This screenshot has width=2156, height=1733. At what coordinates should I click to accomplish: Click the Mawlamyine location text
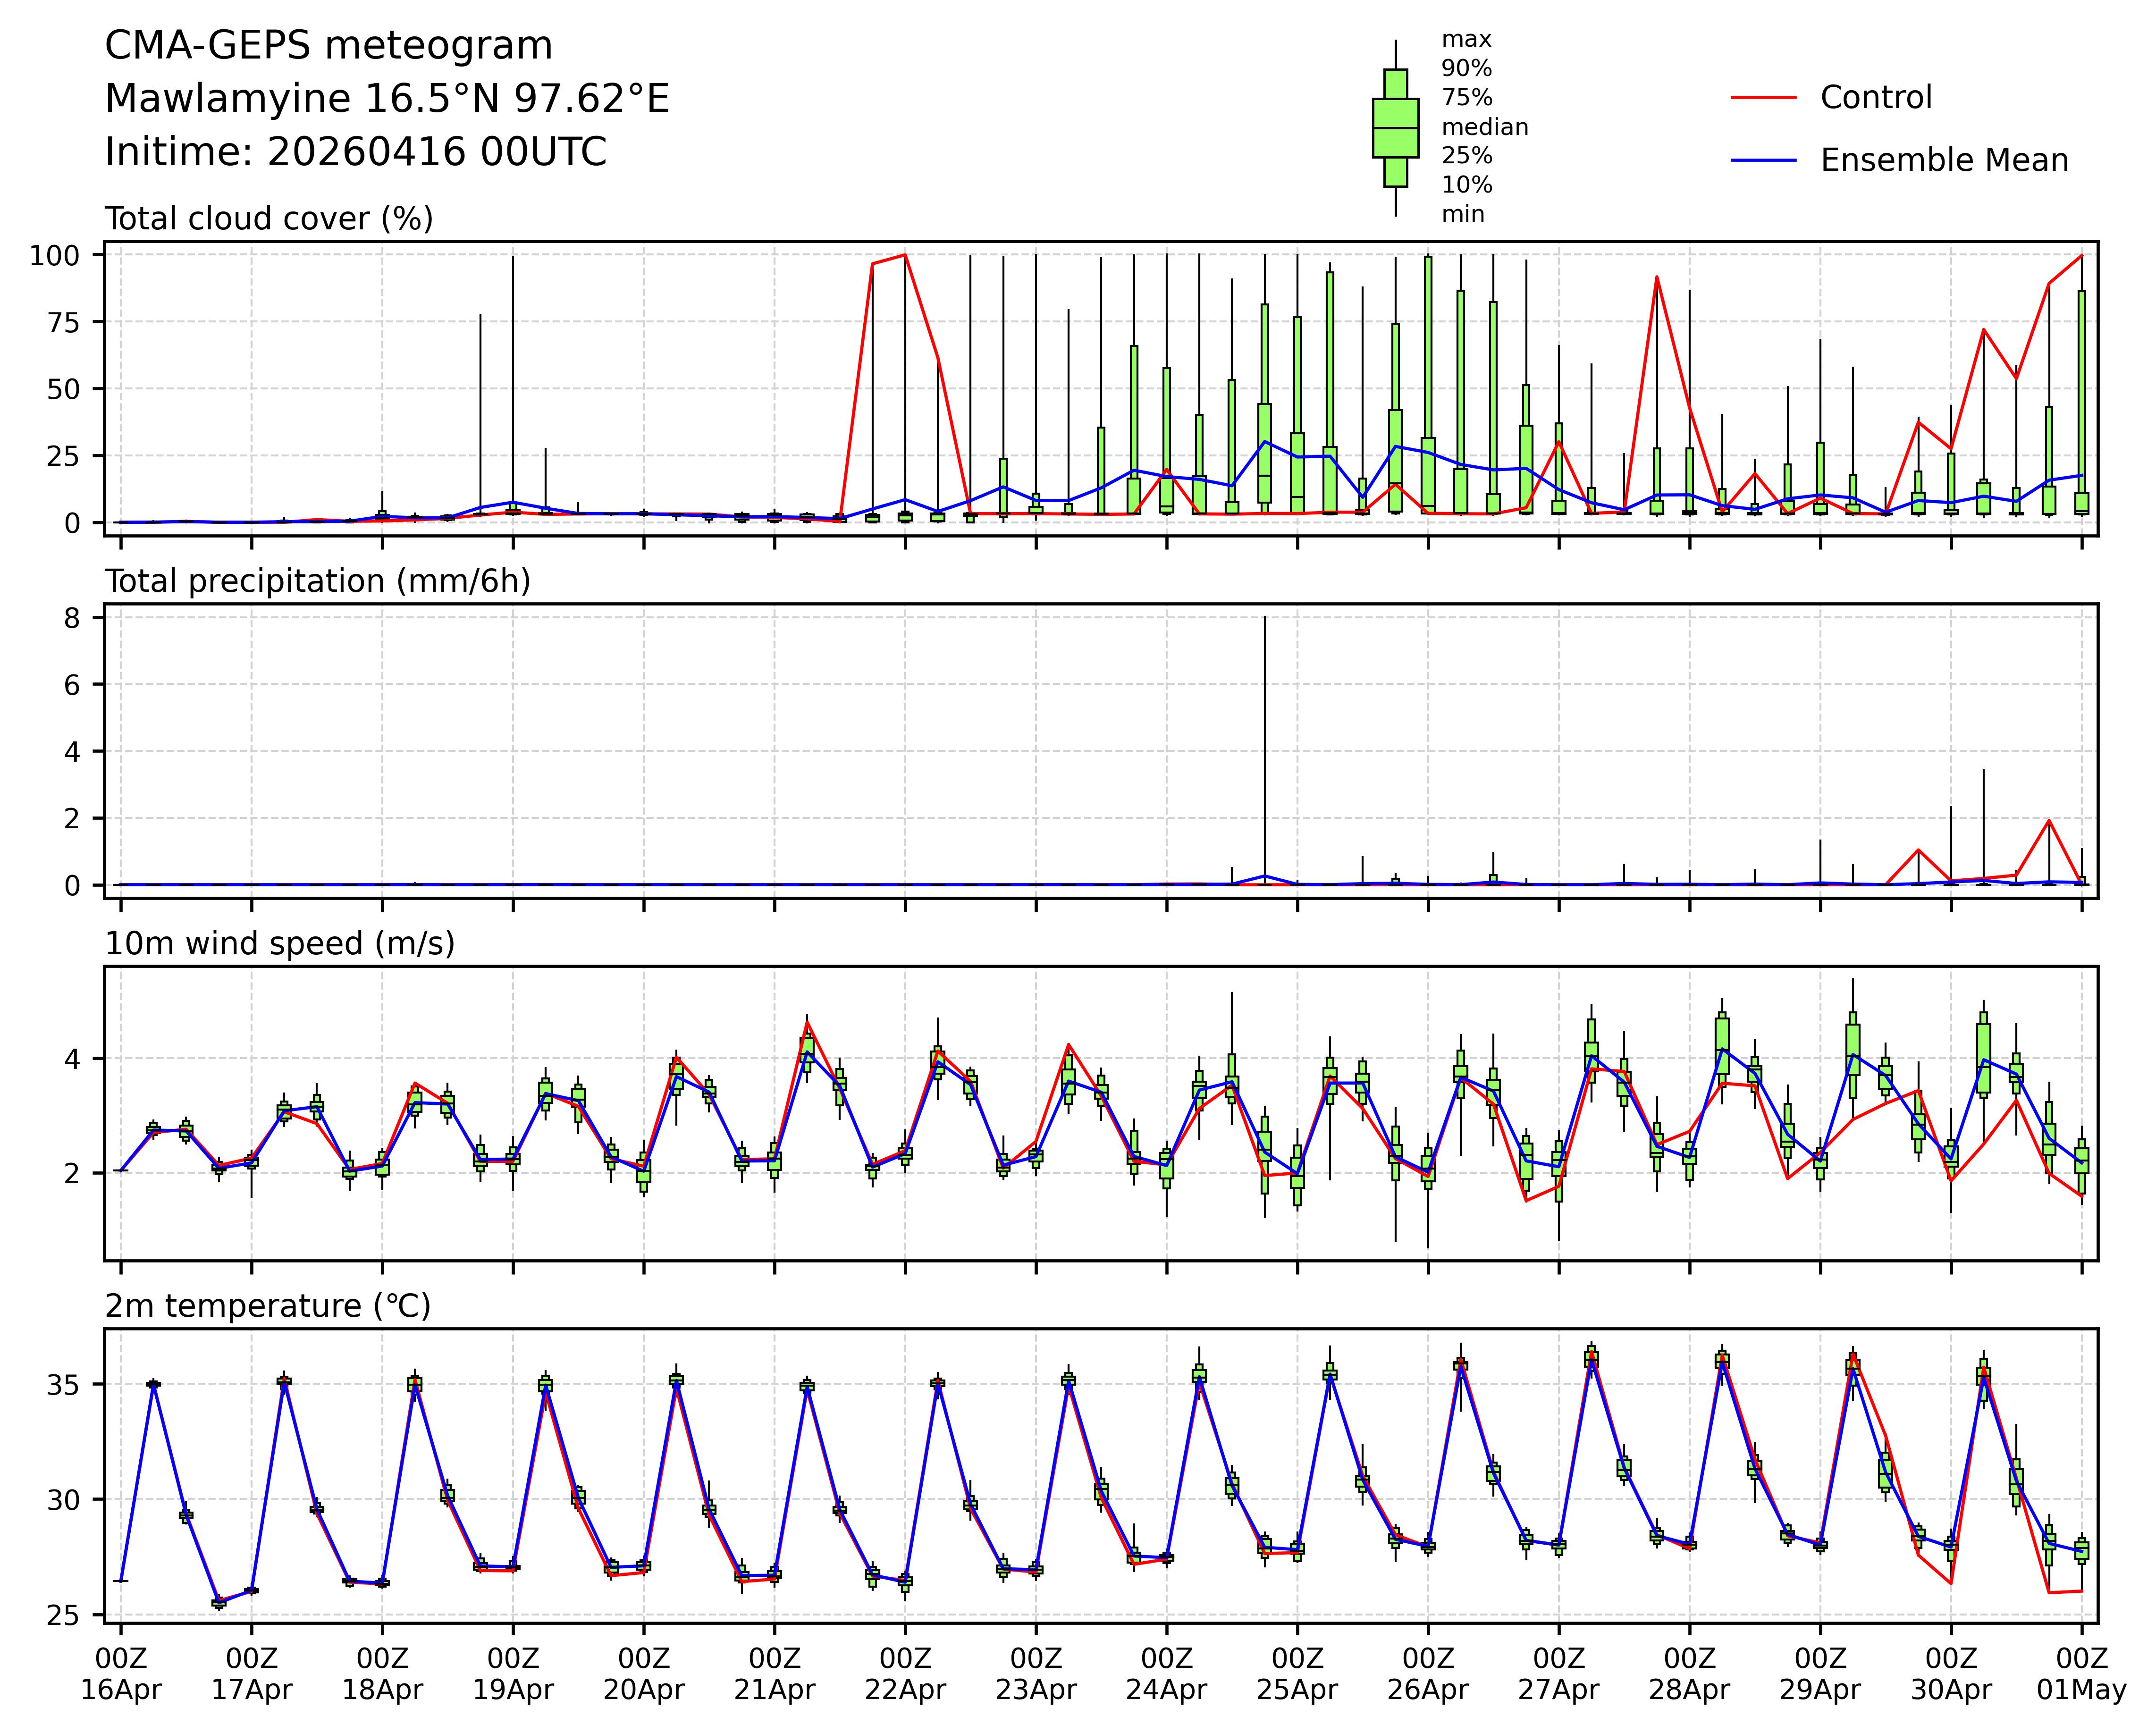coord(387,99)
